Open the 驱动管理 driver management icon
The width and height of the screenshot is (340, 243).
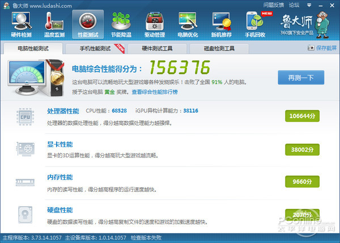pyautogui.click(x=155, y=24)
